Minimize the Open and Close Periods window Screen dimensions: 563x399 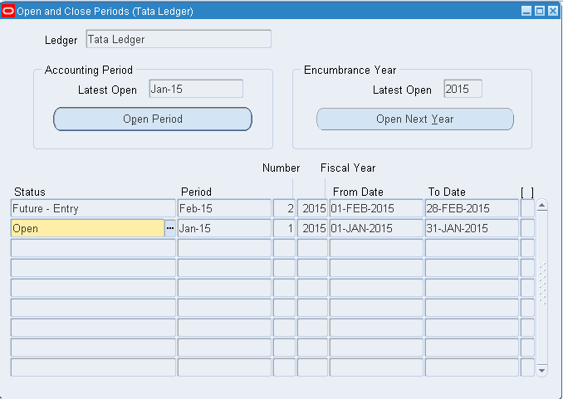(526, 12)
